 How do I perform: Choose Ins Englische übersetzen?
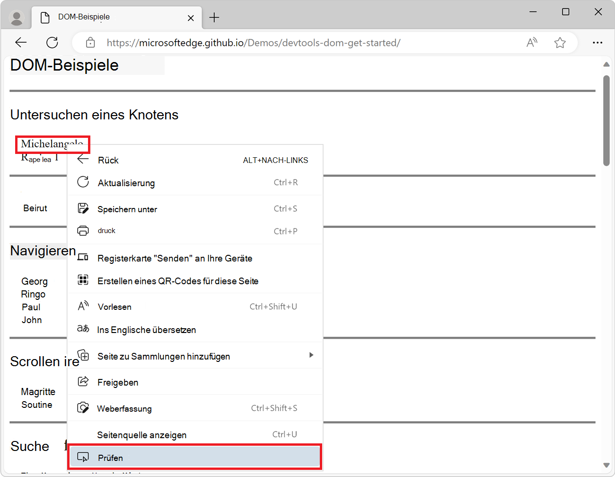pyautogui.click(x=195, y=330)
